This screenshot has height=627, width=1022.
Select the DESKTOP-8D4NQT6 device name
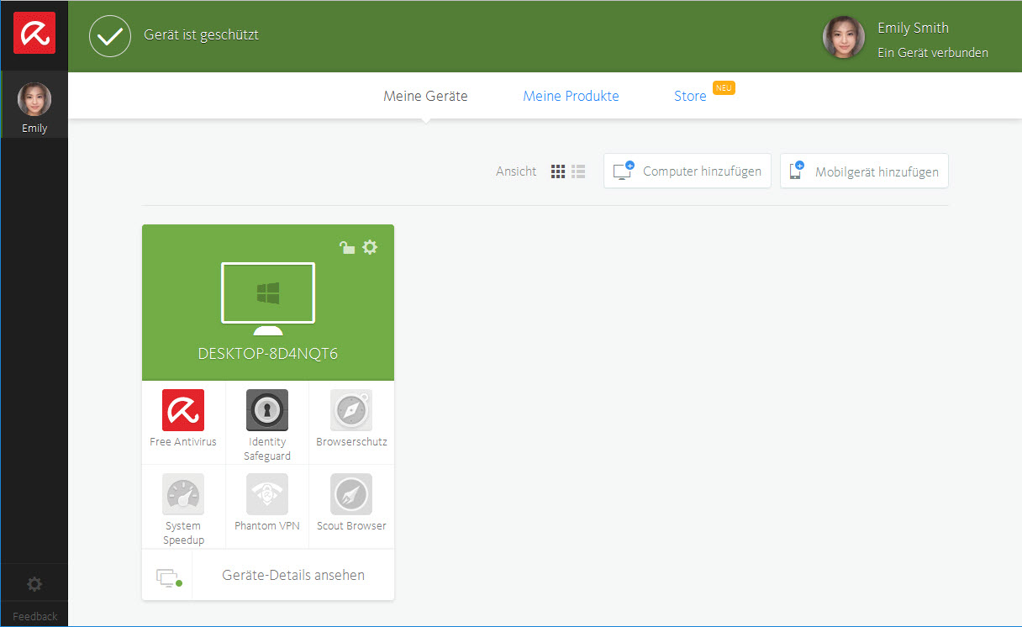(268, 354)
